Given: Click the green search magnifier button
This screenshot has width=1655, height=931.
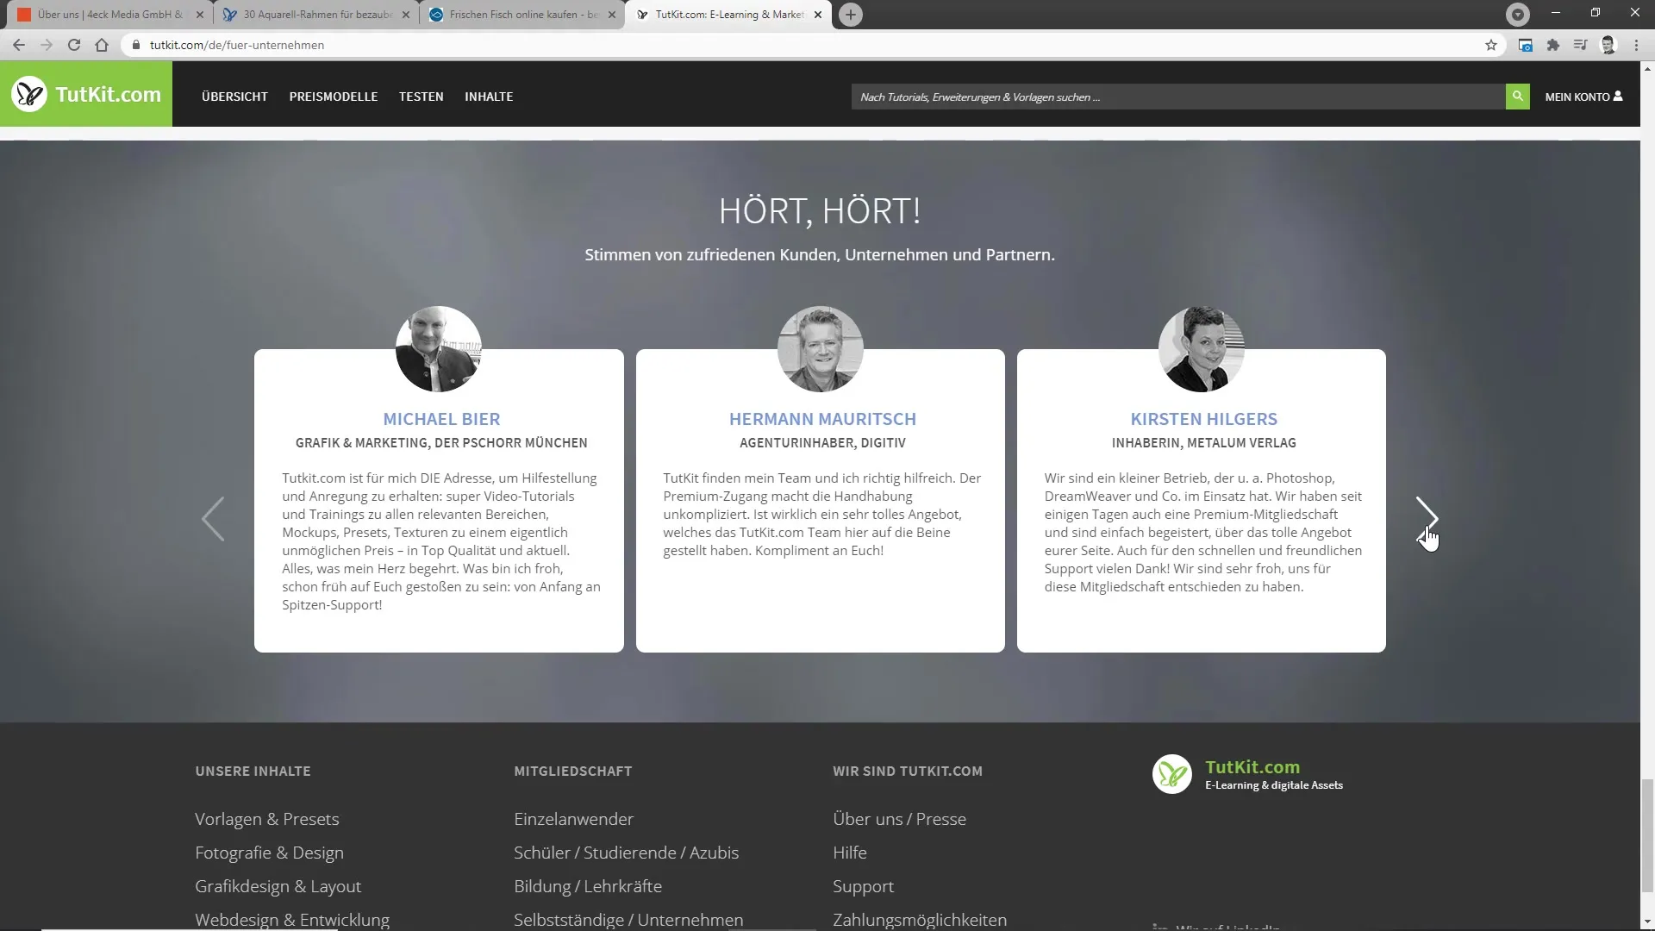Looking at the screenshot, I should click(1517, 97).
